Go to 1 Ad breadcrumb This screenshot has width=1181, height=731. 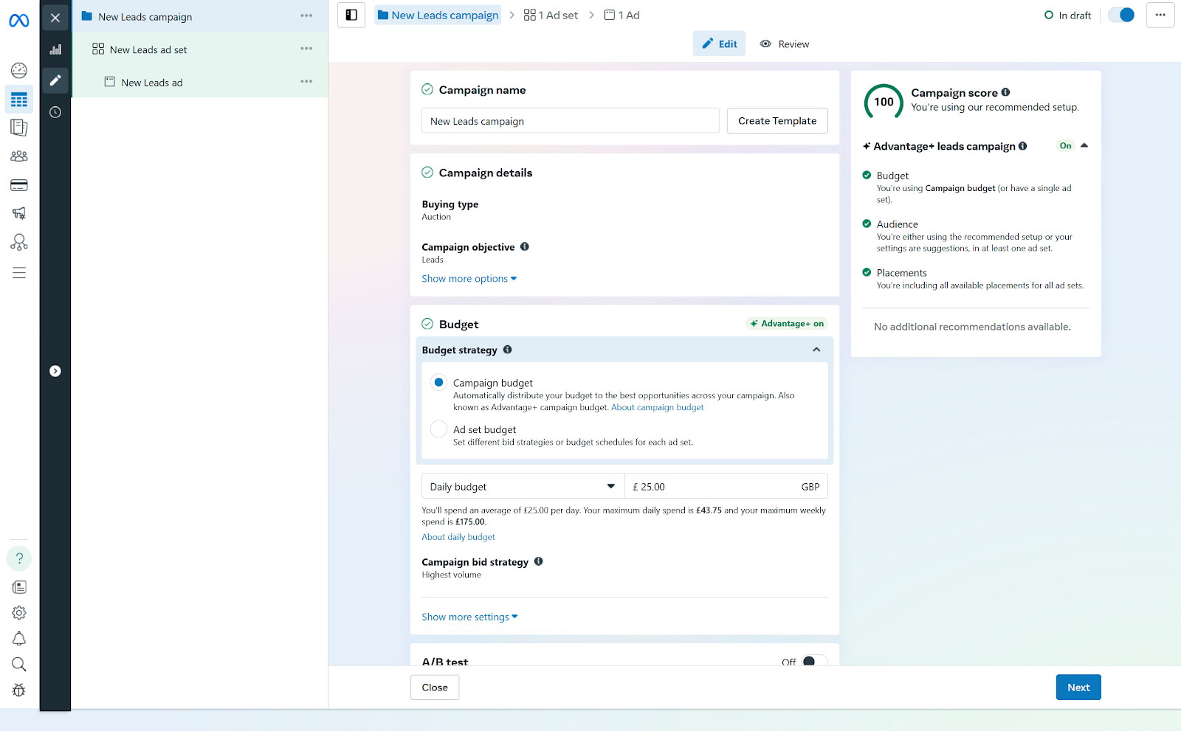click(622, 15)
